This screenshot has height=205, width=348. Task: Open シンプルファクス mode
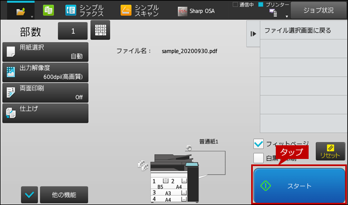tap(84, 10)
